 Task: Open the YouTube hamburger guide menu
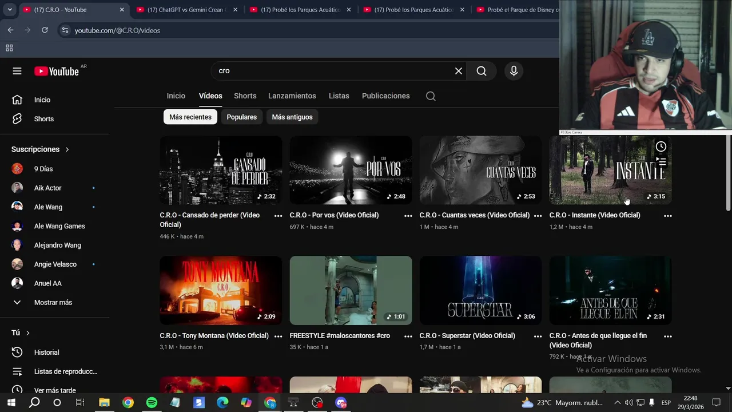(17, 71)
